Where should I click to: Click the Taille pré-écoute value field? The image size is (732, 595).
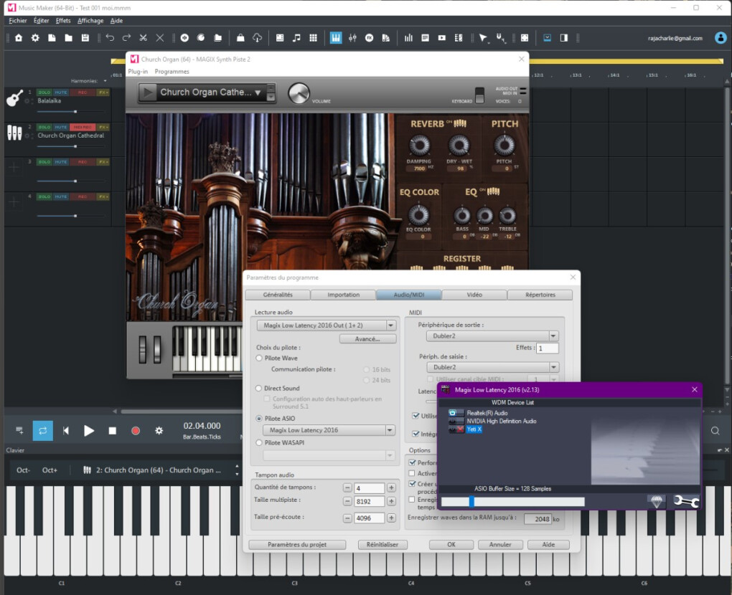pos(369,518)
